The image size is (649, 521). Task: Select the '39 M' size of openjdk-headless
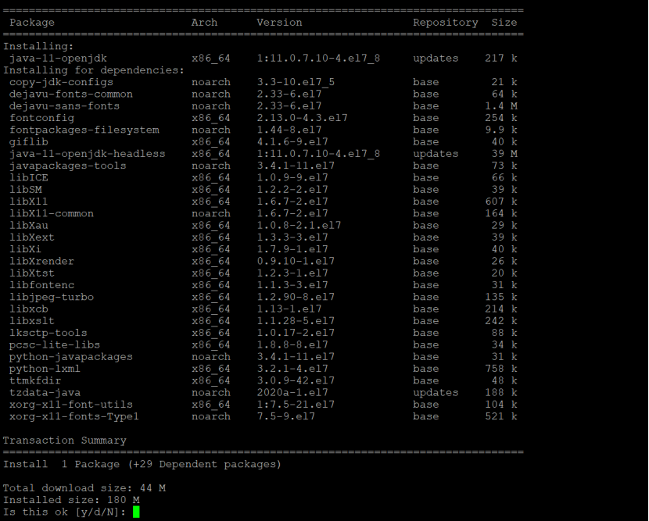click(504, 154)
